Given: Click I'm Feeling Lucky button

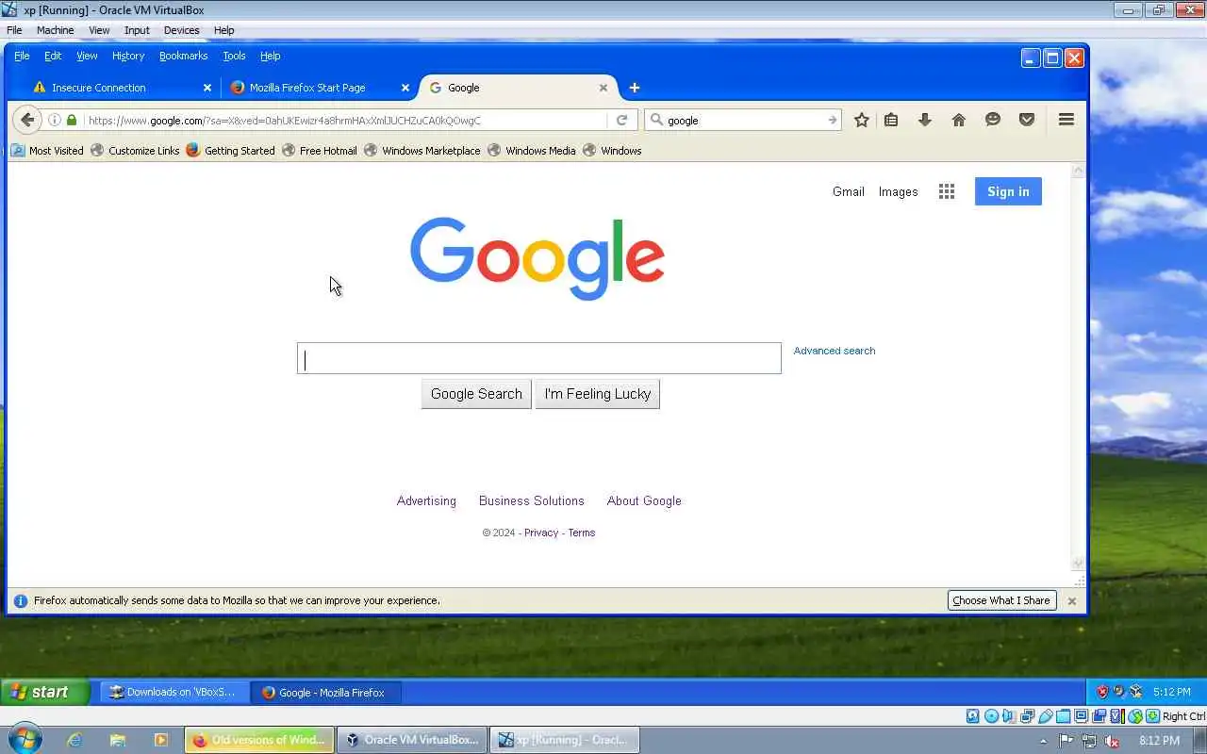Looking at the screenshot, I should click(x=597, y=394).
